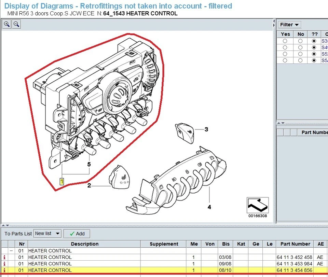
Task: Sort by Nr column header
Action: pos(22,244)
